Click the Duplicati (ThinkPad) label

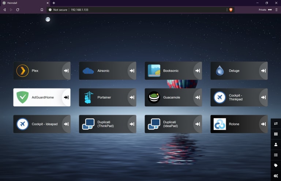coord(105,124)
